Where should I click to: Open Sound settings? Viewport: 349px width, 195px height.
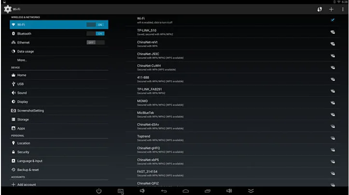(59, 93)
